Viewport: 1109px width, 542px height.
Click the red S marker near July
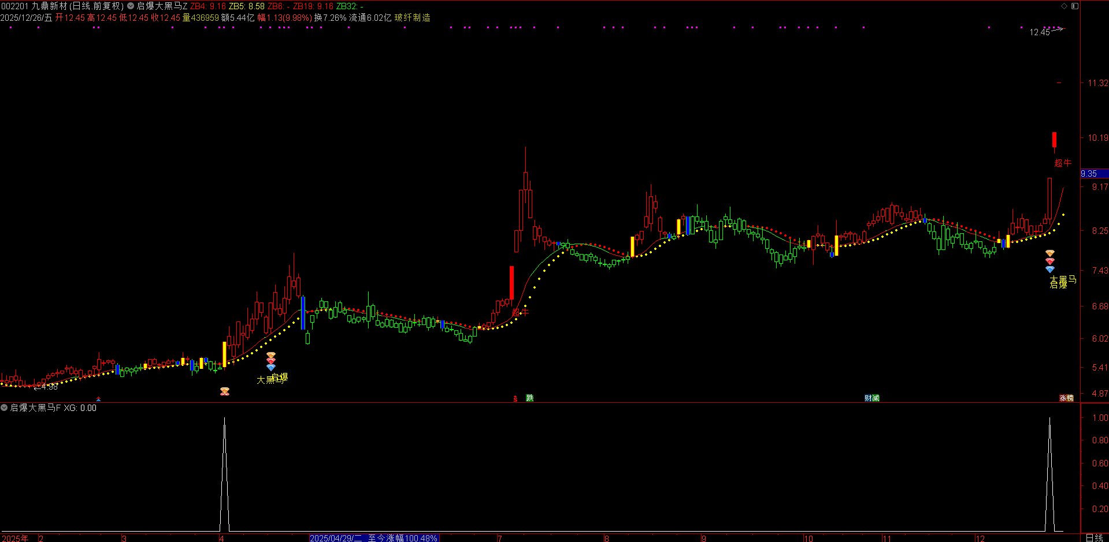coord(515,399)
